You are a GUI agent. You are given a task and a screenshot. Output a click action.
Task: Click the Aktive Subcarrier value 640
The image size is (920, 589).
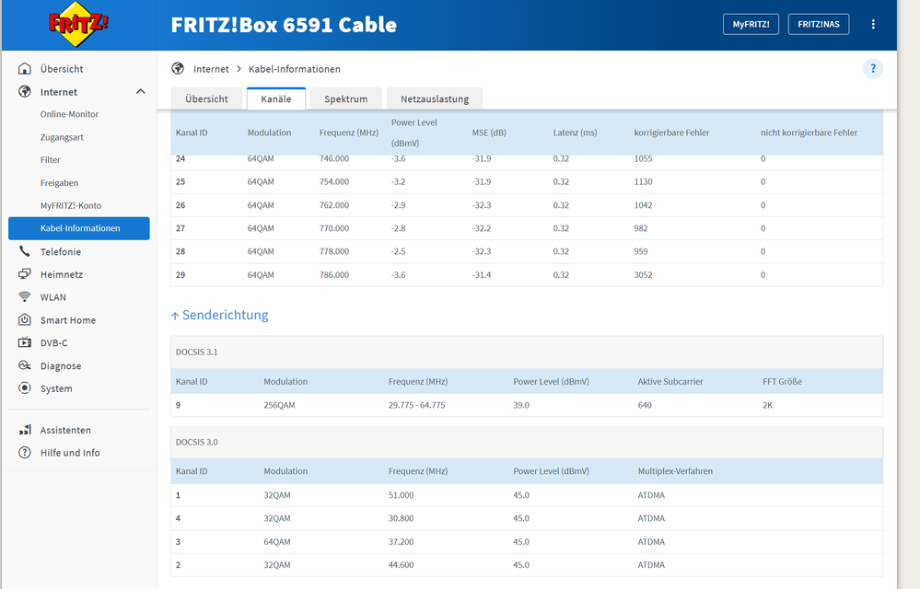click(645, 405)
